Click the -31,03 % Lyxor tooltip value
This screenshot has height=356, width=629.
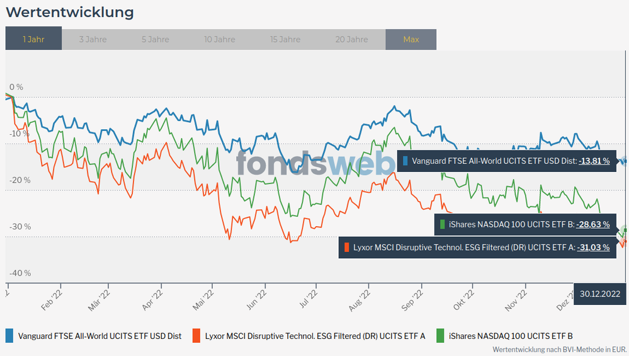pyautogui.click(x=594, y=248)
